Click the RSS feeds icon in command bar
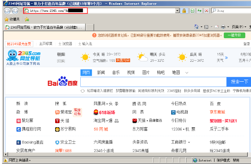 [206, 27]
